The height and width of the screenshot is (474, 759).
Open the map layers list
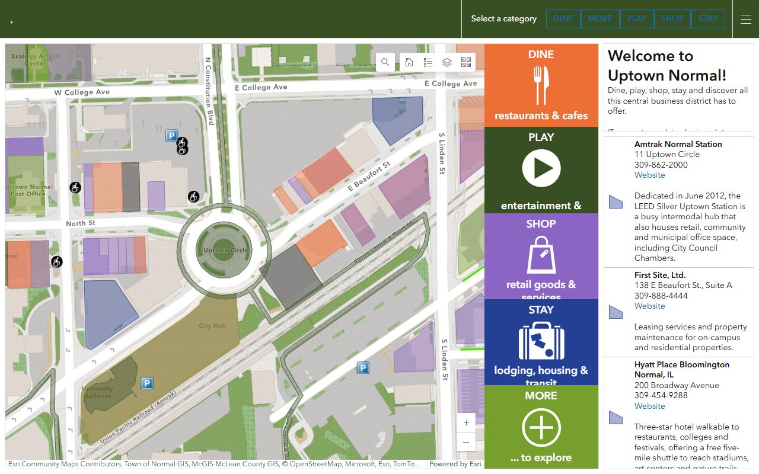[447, 62]
